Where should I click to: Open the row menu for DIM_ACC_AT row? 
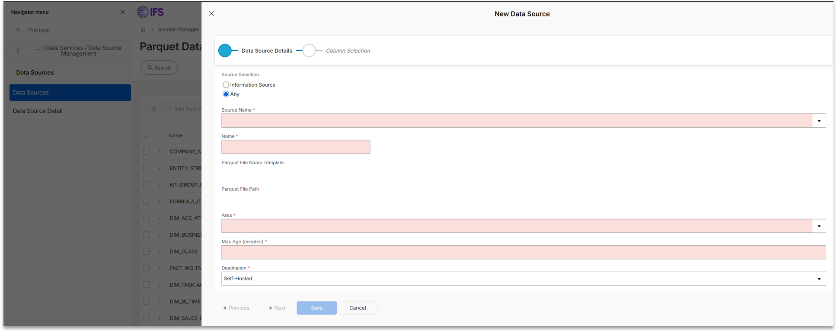point(160,218)
